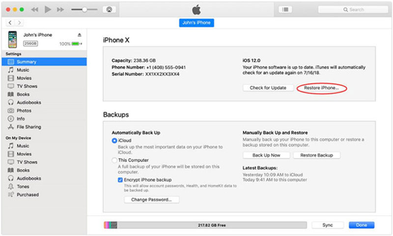The image size is (393, 236).
Task: Open the list view icon near search
Action: (x=285, y=9)
